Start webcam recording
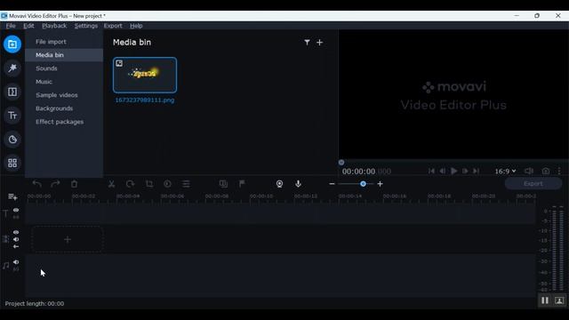Screen dimensions: 569x320 (279, 184)
